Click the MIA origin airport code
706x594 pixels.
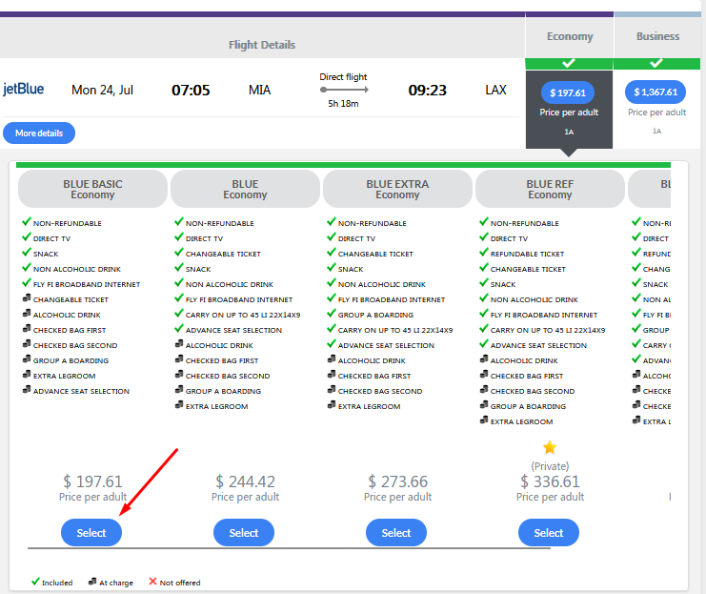(260, 91)
